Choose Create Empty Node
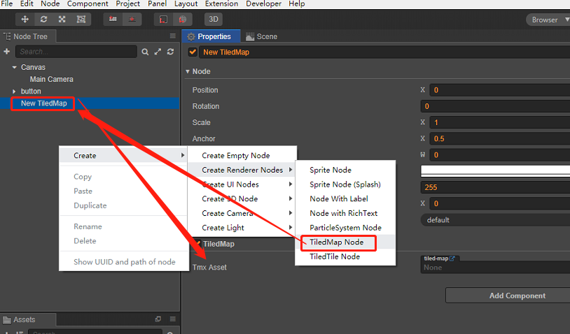This screenshot has width=570, height=334. [235, 156]
